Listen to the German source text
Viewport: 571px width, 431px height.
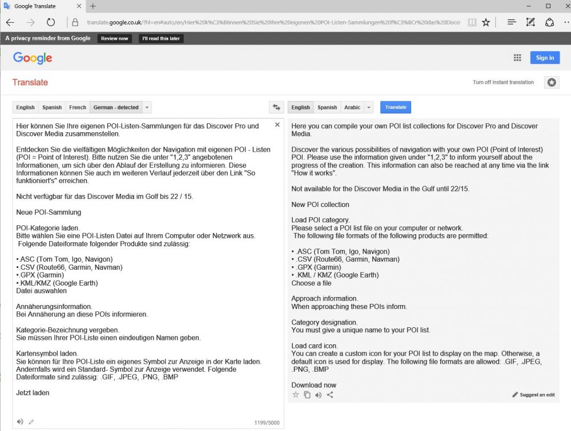coord(20,421)
